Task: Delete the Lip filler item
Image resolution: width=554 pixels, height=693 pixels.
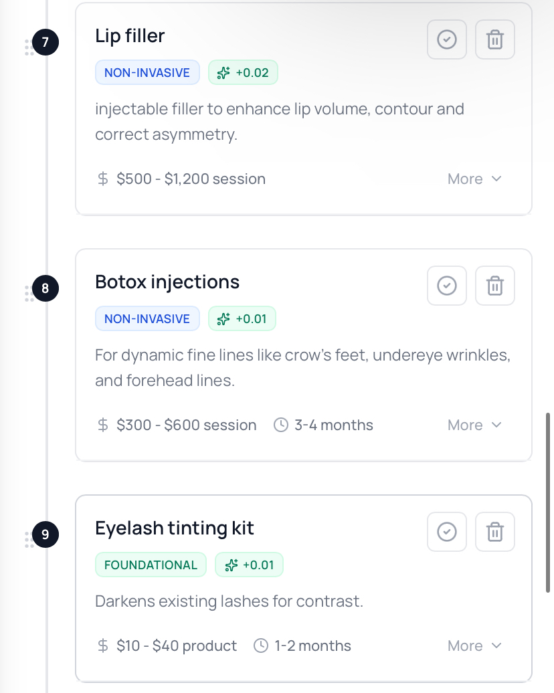Action: [494, 40]
